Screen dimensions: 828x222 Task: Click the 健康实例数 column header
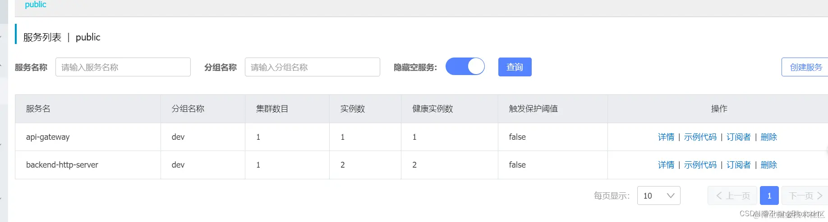pyautogui.click(x=432, y=109)
